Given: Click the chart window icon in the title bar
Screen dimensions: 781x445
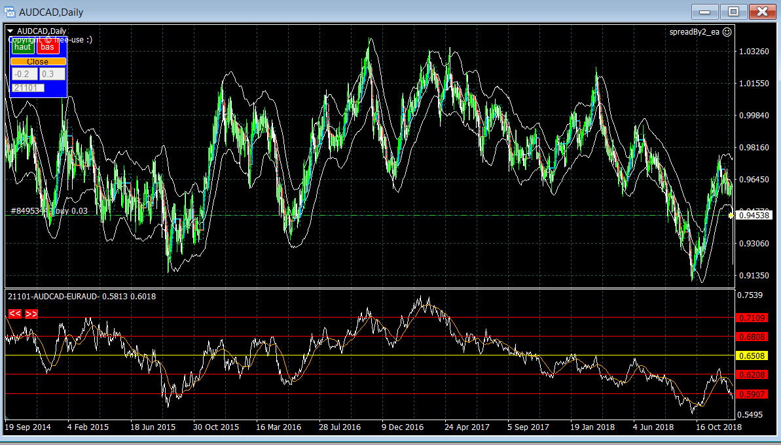Looking at the screenshot, I should [10, 12].
